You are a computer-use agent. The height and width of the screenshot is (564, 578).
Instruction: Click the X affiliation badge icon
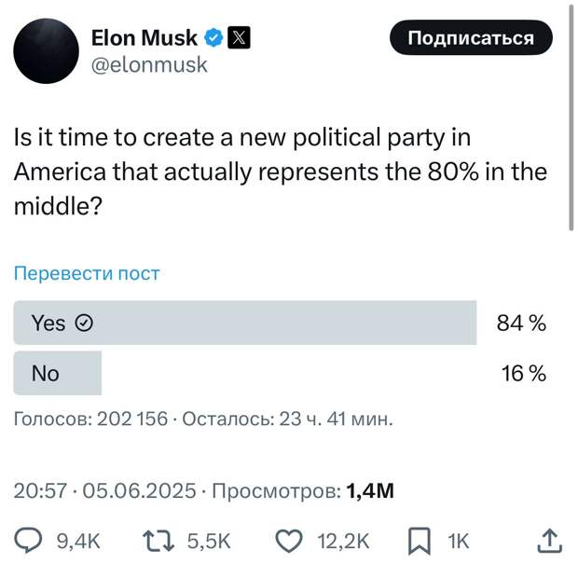pos(240,38)
